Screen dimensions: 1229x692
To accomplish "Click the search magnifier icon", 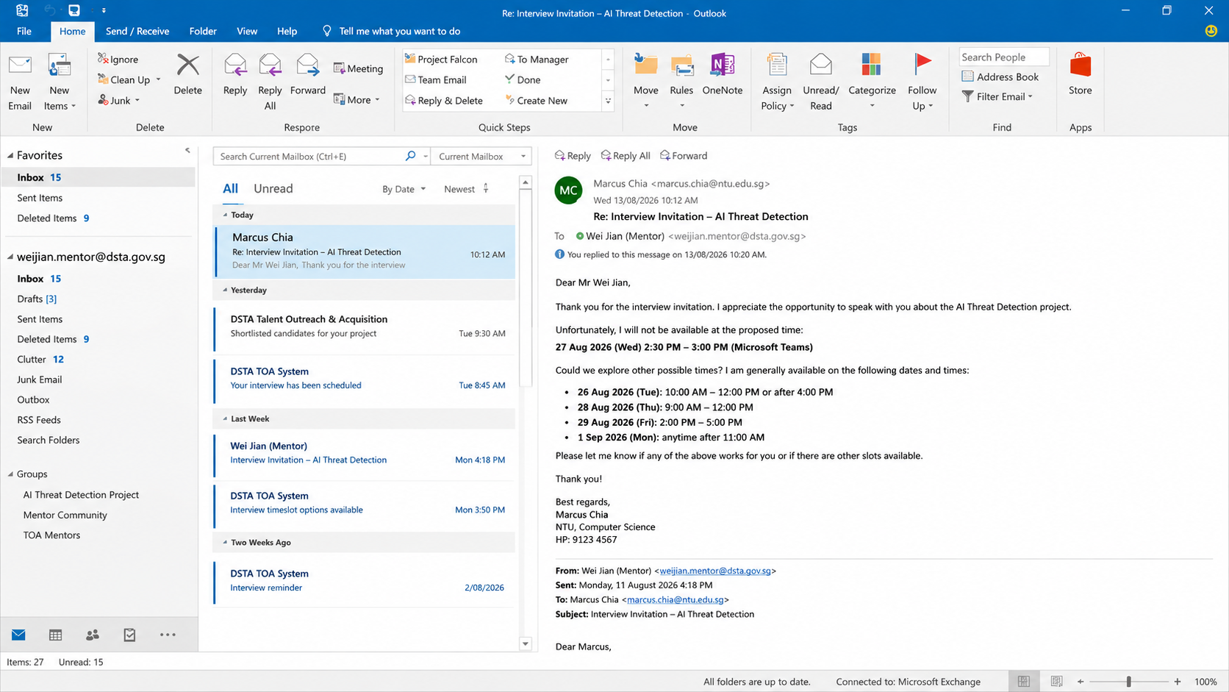I will pyautogui.click(x=410, y=156).
